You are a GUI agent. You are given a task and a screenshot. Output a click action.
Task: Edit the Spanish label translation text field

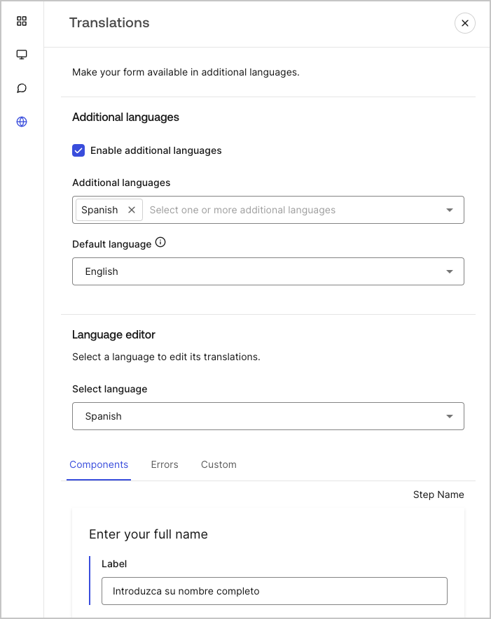[x=275, y=590]
